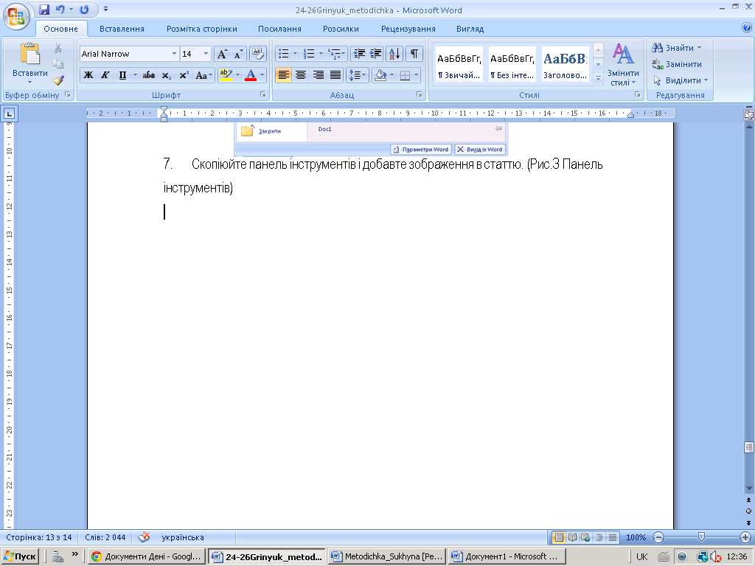This screenshot has width=755, height=566.
Task: Switch to Print Layout view
Action: click(x=559, y=537)
